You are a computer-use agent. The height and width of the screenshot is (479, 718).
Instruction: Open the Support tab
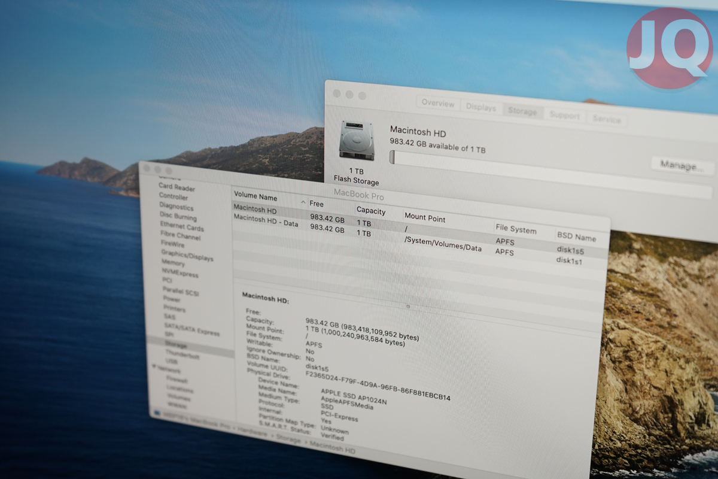coord(564,116)
